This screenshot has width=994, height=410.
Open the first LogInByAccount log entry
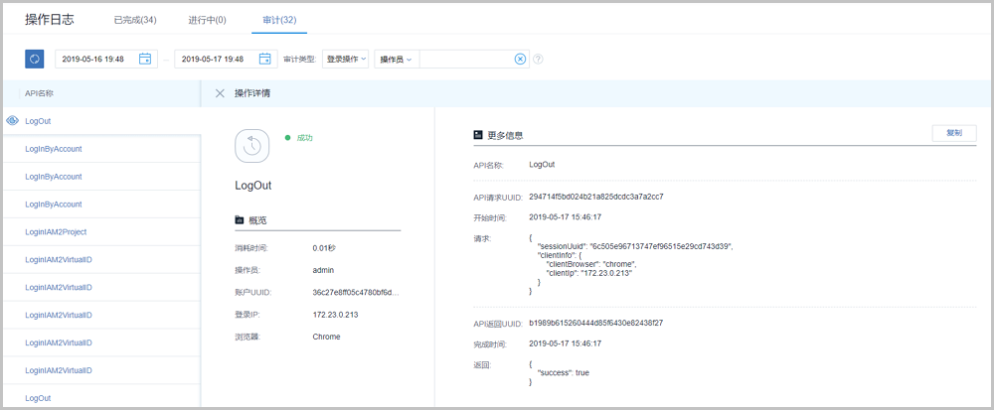click(x=54, y=149)
